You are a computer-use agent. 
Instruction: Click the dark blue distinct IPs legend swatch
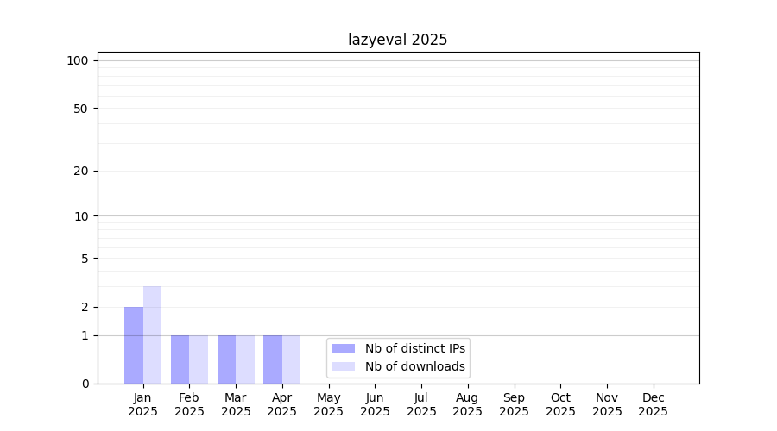tap(343, 348)
